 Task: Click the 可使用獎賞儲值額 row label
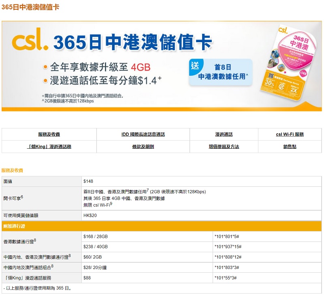pos(21,216)
